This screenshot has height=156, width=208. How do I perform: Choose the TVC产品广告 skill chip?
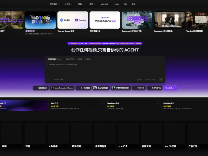(x=154, y=88)
